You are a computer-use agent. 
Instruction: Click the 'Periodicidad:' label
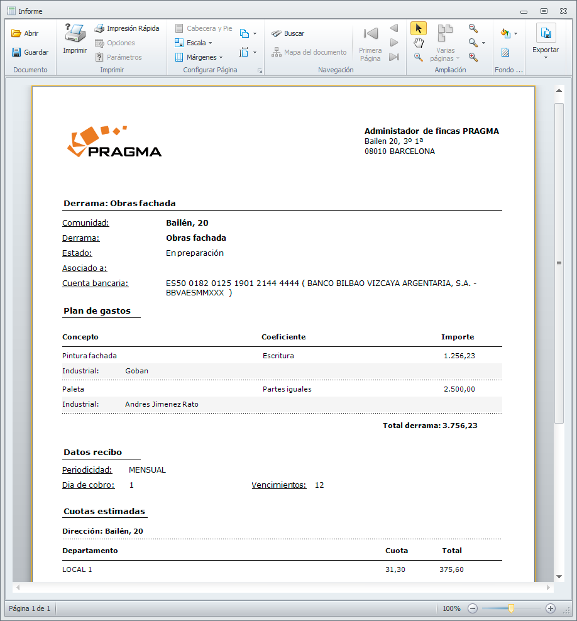87,470
